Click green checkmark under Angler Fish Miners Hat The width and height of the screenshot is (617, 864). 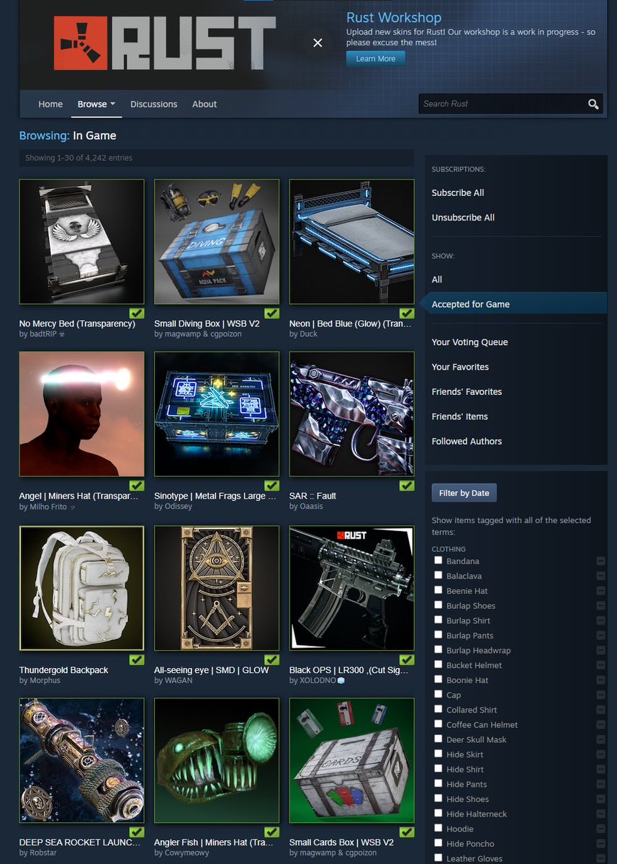272,832
